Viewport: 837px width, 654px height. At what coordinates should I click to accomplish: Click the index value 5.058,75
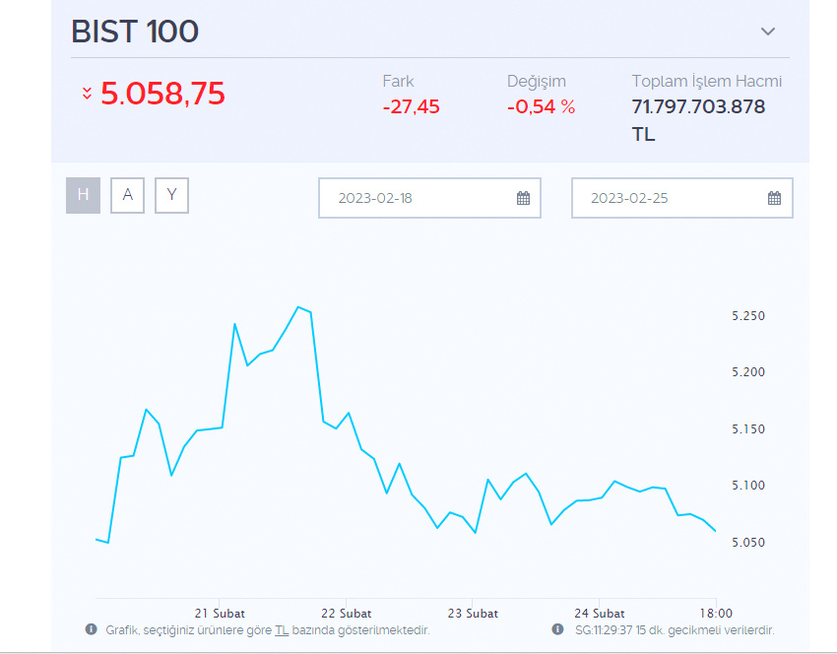coord(162,94)
